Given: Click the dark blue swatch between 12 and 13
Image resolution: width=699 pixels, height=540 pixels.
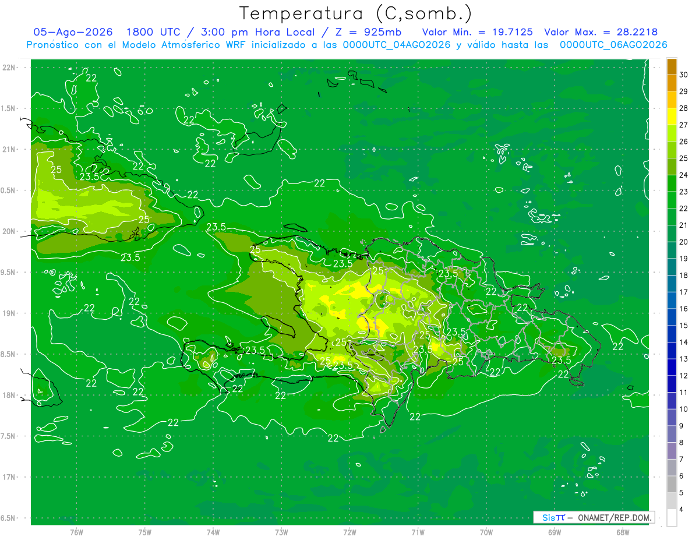Looking at the screenshot, I should [672, 368].
